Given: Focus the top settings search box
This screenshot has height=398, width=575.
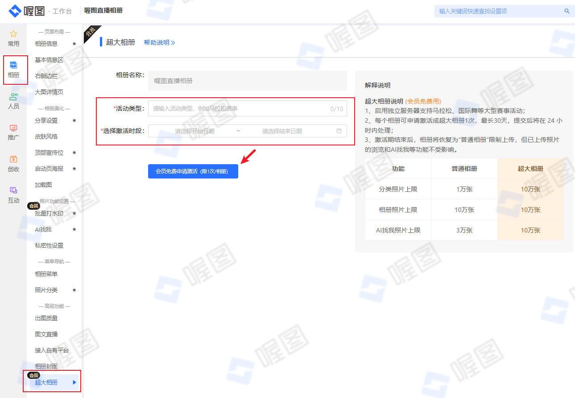Looking at the screenshot, I should pyautogui.click(x=504, y=11).
